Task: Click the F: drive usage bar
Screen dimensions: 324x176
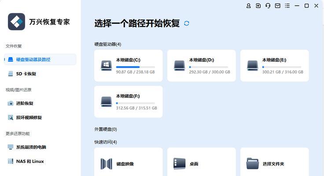Action: [135, 103]
